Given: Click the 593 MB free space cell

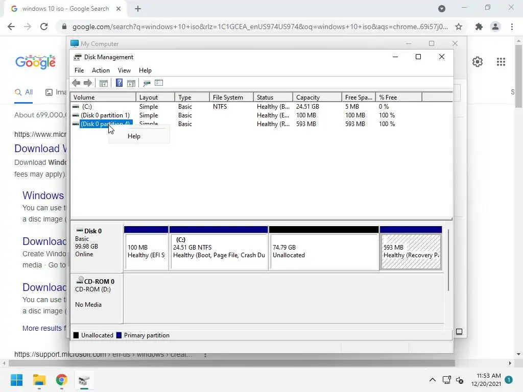Looking at the screenshot, I should point(355,124).
